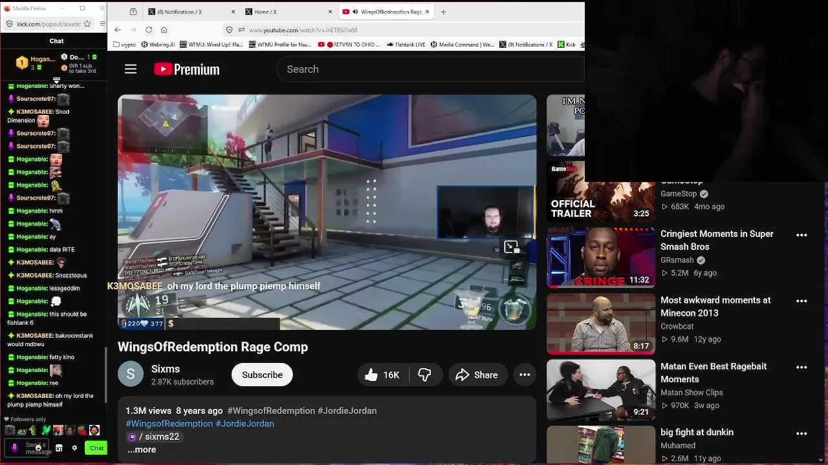Click green Chat send button
The height and width of the screenshot is (465, 828).
coord(96,448)
